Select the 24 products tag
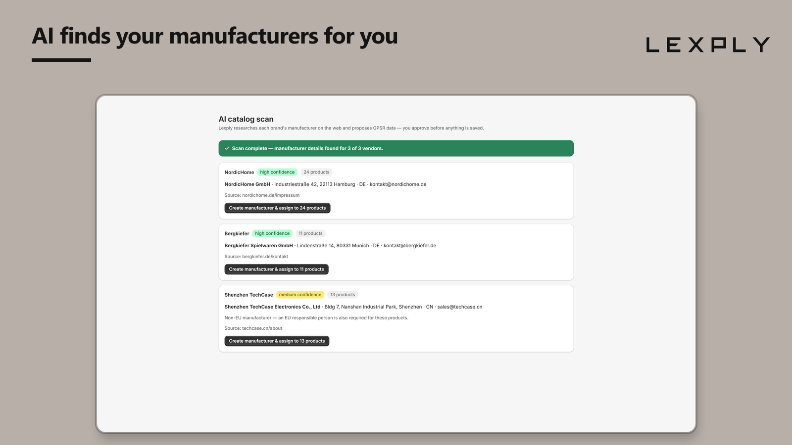 point(316,172)
